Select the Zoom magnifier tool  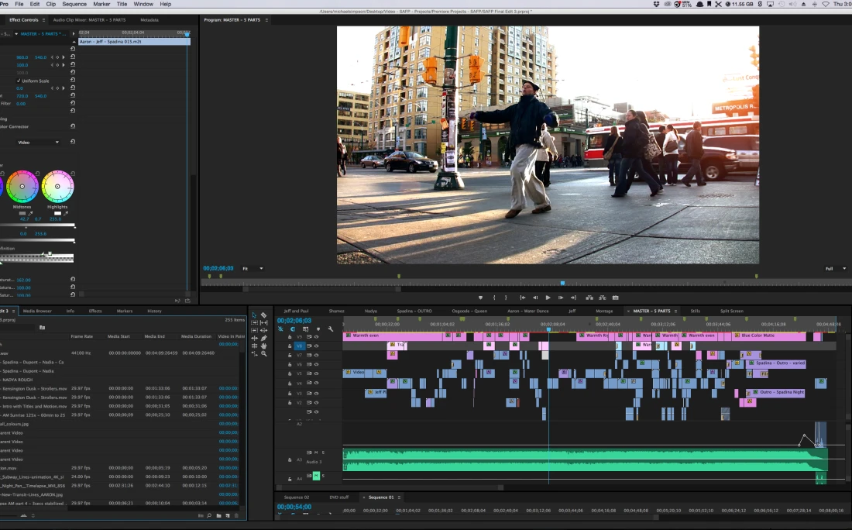pos(264,353)
